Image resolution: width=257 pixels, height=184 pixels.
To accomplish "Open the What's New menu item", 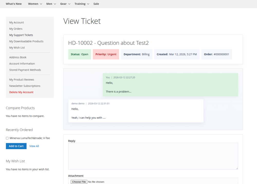I will [14, 4].
